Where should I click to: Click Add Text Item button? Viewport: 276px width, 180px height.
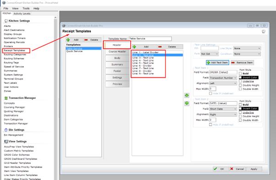pyautogui.click(x=217, y=63)
